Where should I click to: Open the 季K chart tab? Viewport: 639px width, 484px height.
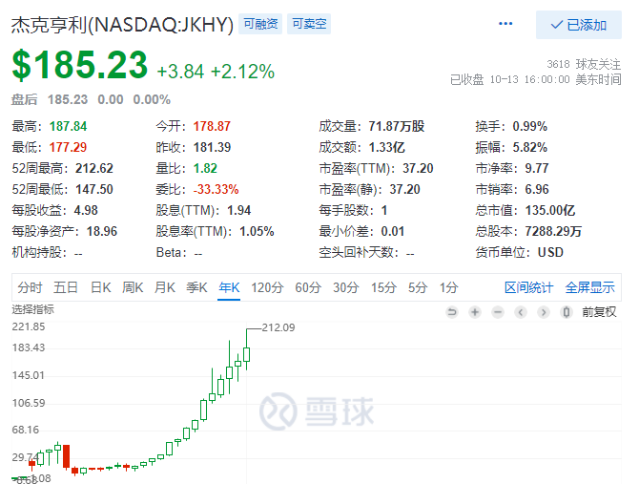point(196,287)
